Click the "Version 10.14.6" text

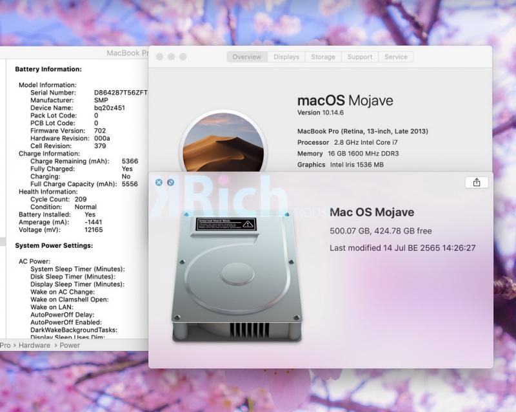tap(321, 113)
